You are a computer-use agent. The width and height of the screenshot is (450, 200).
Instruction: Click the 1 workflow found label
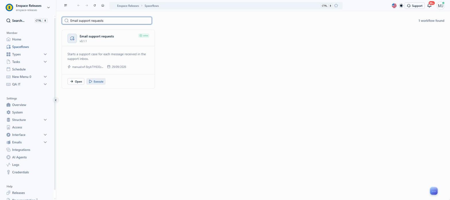pyautogui.click(x=431, y=21)
